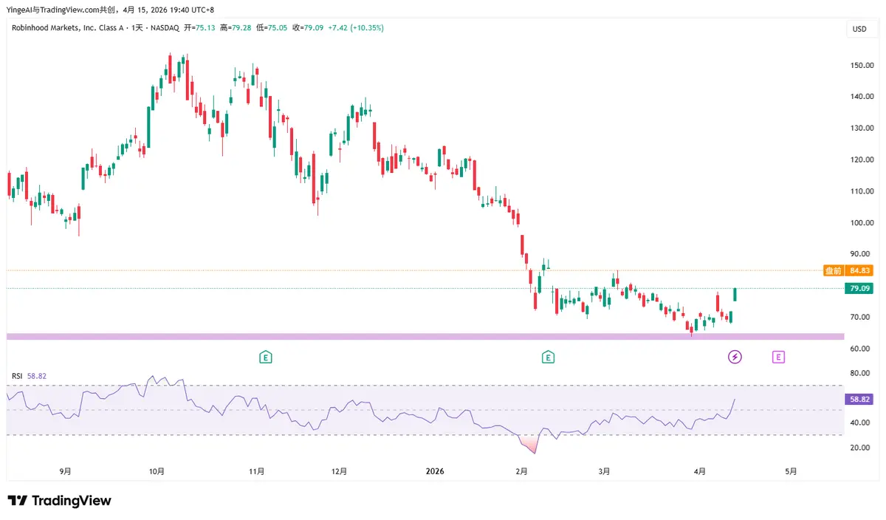Click the 12月 label on time axis
This screenshot has width=886, height=520.
click(x=339, y=471)
